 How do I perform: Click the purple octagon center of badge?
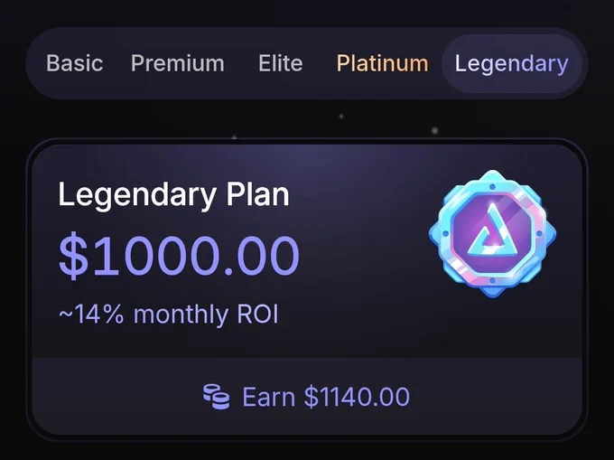(x=492, y=234)
